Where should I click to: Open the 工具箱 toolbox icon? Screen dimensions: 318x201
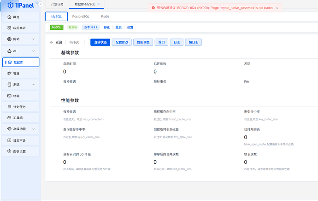pos(10,118)
